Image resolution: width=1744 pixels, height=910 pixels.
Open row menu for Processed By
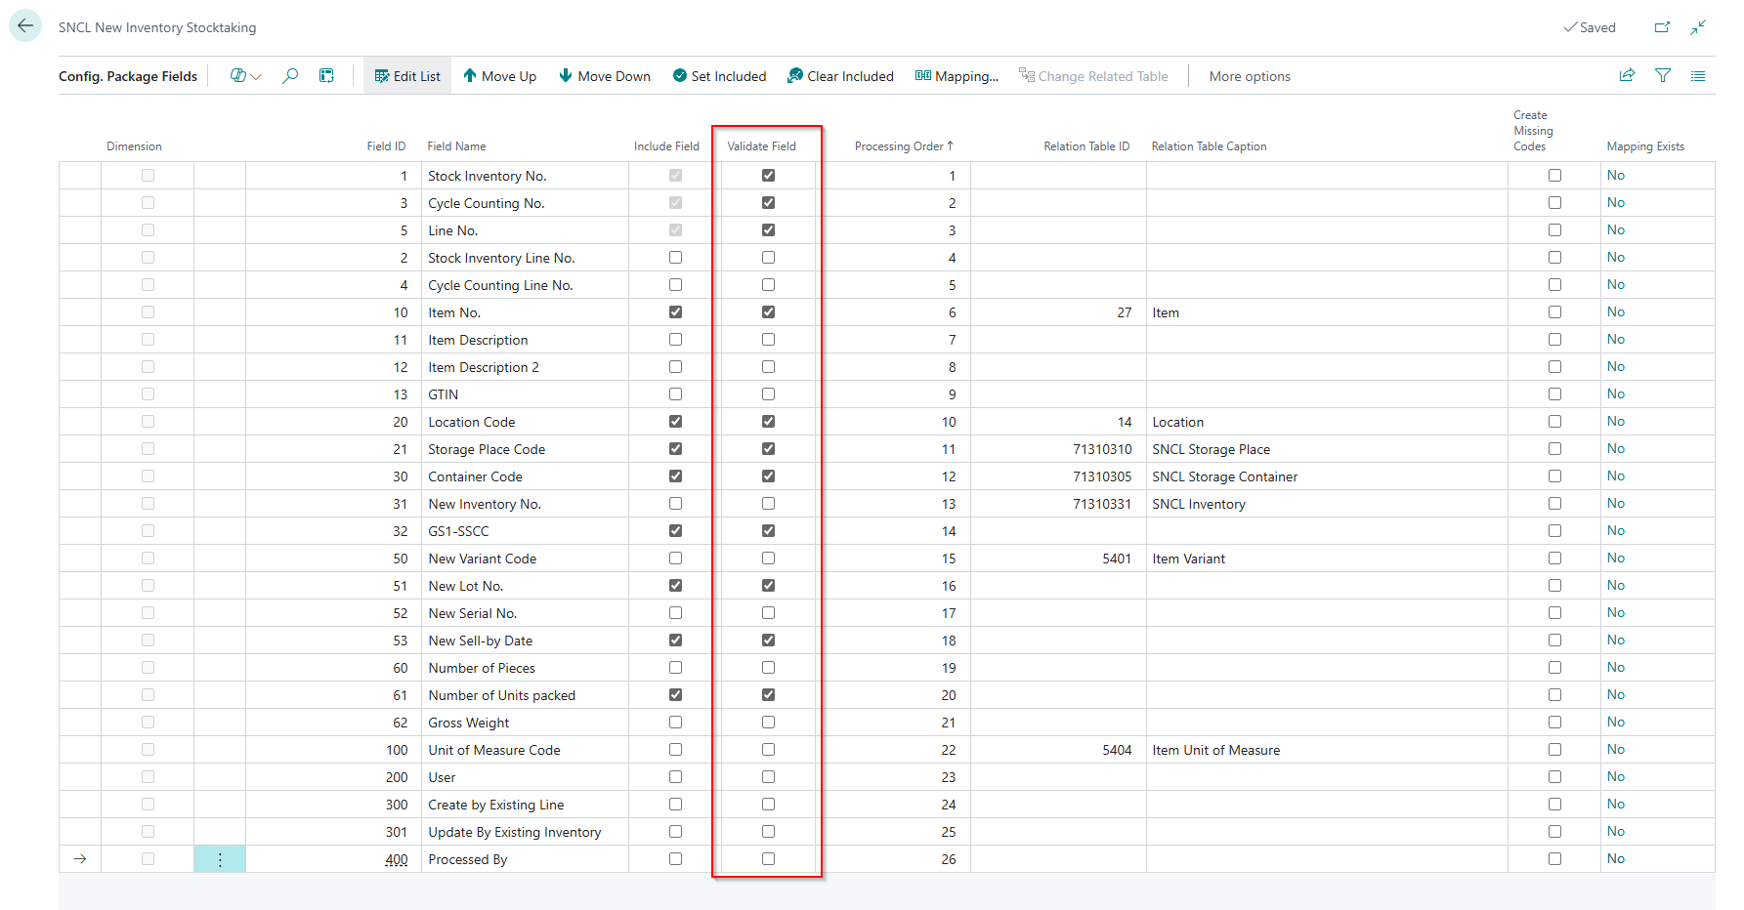point(220,859)
